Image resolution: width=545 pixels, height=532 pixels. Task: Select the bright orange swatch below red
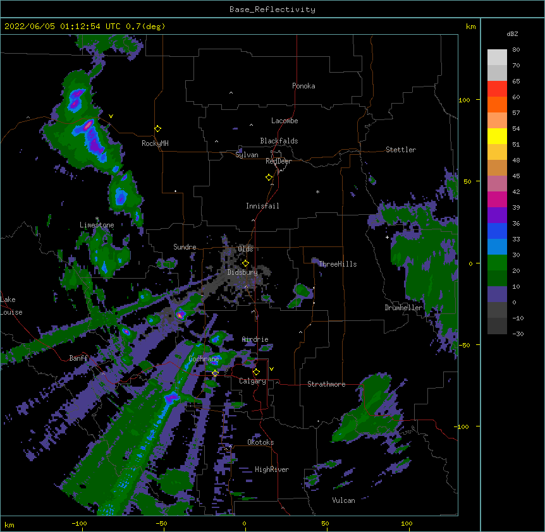pos(497,104)
